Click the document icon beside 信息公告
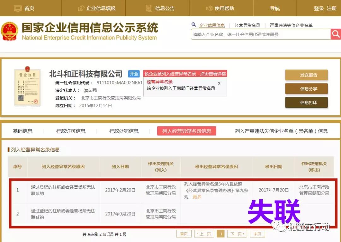 pos(148,8)
